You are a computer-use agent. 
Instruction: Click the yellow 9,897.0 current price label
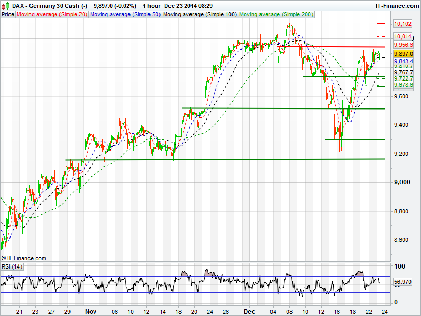pos(404,54)
